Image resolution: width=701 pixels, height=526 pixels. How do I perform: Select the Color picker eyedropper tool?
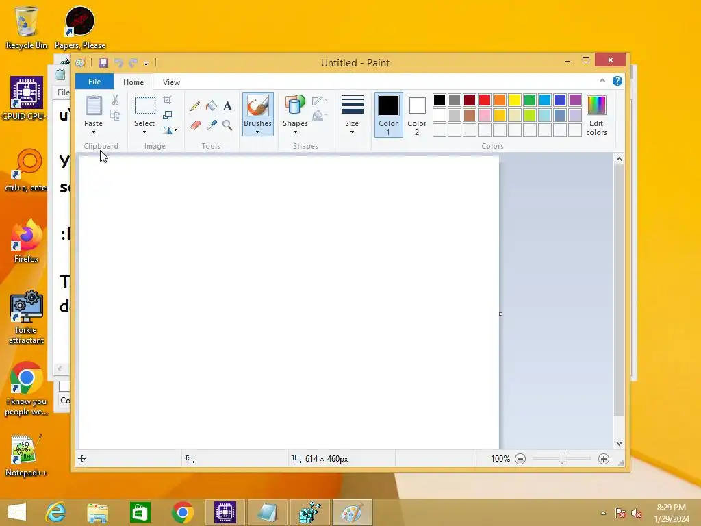click(211, 125)
